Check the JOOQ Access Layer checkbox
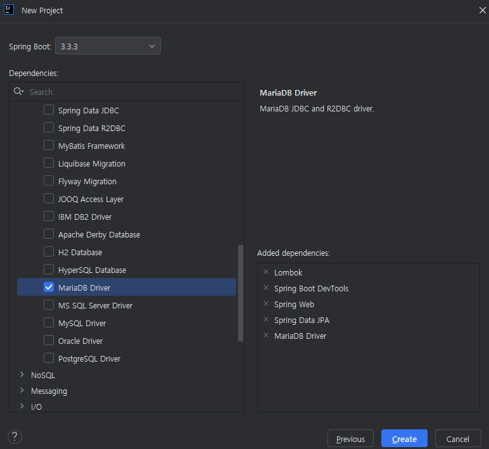The width and height of the screenshot is (489, 449). (49, 198)
